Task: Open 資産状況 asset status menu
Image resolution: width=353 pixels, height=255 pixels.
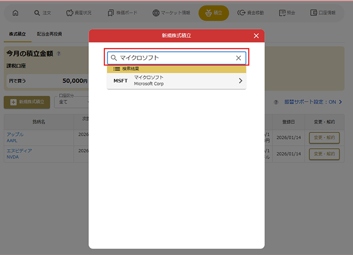Action: point(79,13)
